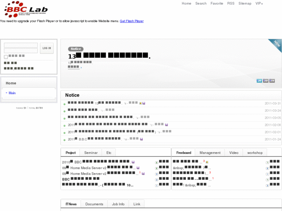Click author level icon on &nbsp; 7 Freeboard row
This screenshot has width=282, height=211.
tap(267, 168)
